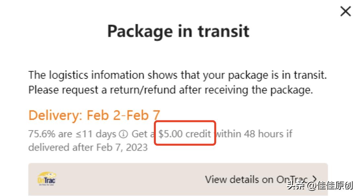This screenshot has width=359, height=196.
Task: Click the delivered after Feb 7, 2023 text
Action: 88,147
